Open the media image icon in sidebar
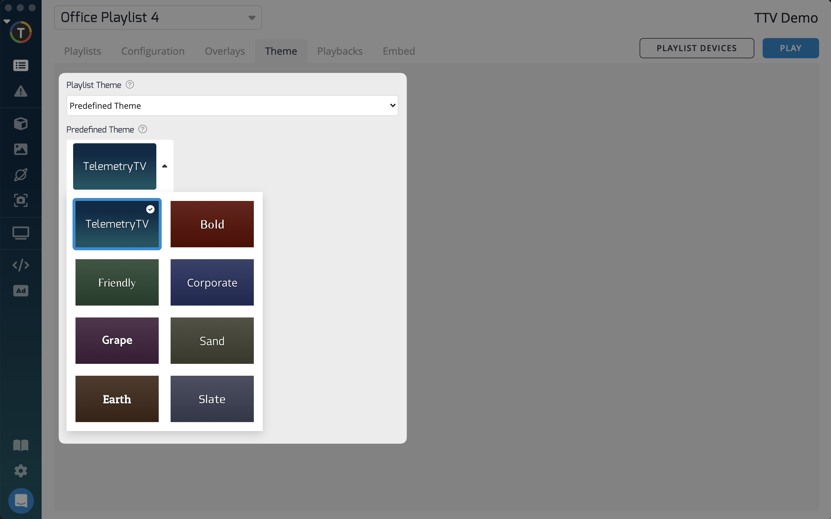 pyautogui.click(x=21, y=149)
